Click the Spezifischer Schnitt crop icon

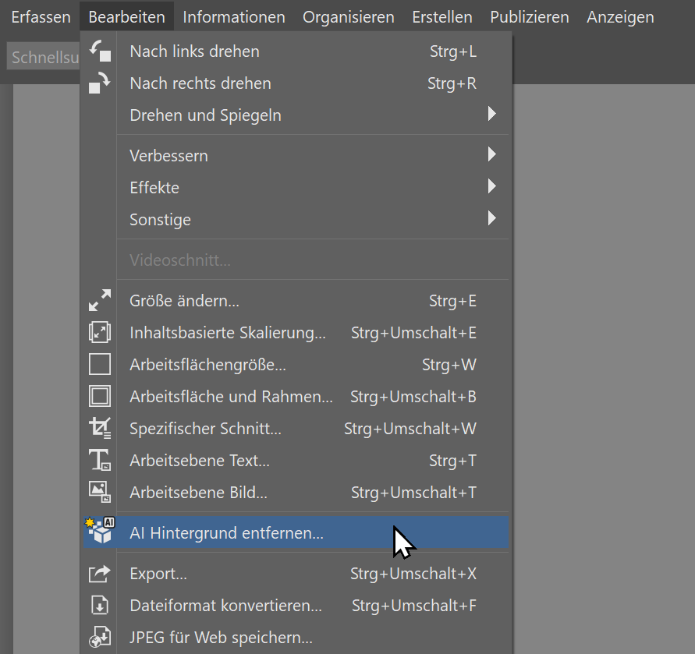100,428
